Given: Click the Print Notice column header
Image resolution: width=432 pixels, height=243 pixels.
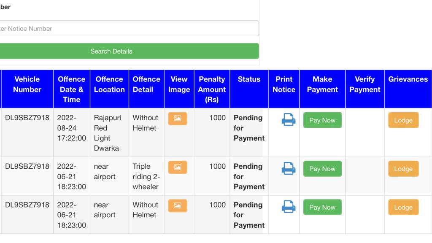Looking at the screenshot, I should click(x=284, y=89).
